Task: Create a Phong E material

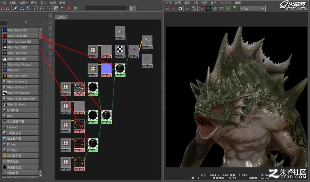Action: (20, 150)
